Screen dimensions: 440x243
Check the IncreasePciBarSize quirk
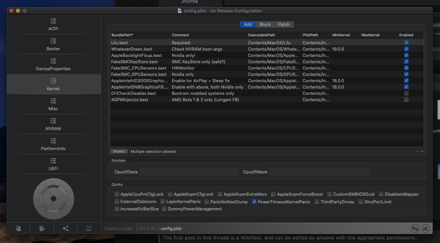(x=117, y=209)
